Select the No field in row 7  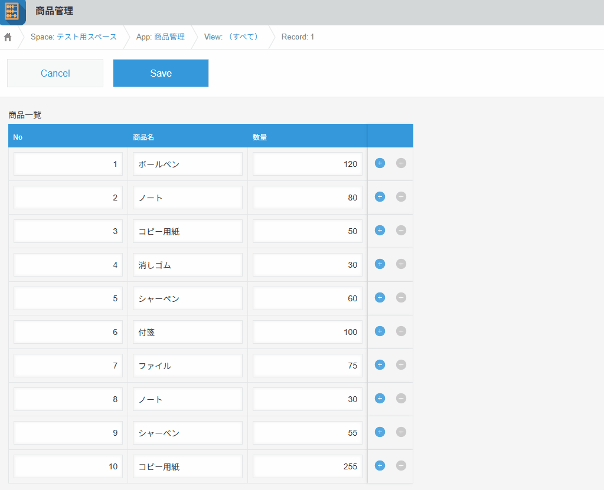click(x=68, y=366)
